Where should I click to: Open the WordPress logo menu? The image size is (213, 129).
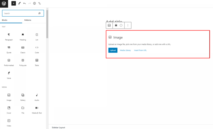pos(4,4)
